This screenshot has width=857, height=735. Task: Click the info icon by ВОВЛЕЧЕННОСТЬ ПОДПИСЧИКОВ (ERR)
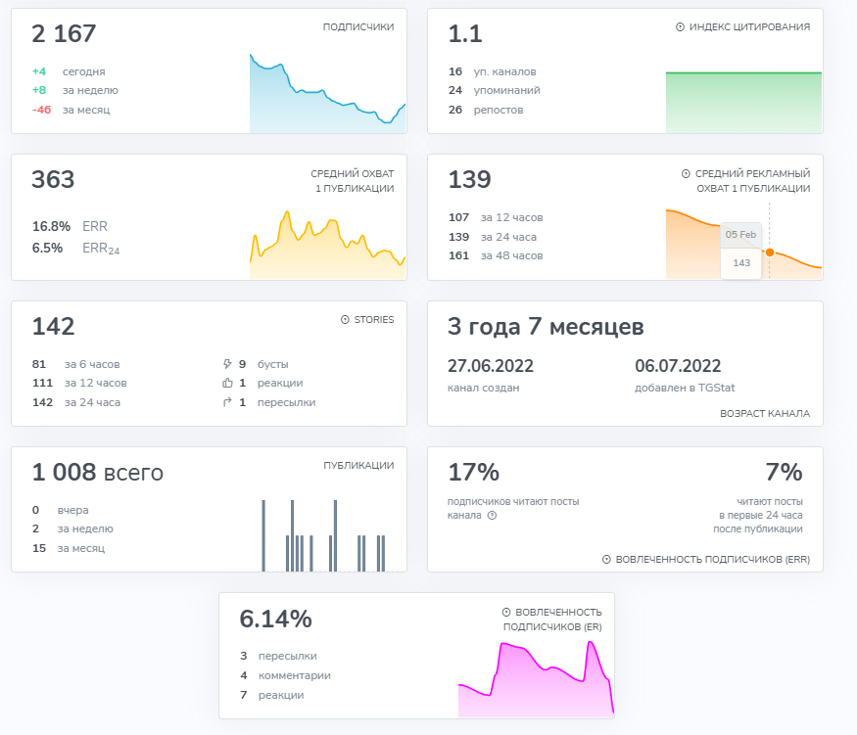606,559
